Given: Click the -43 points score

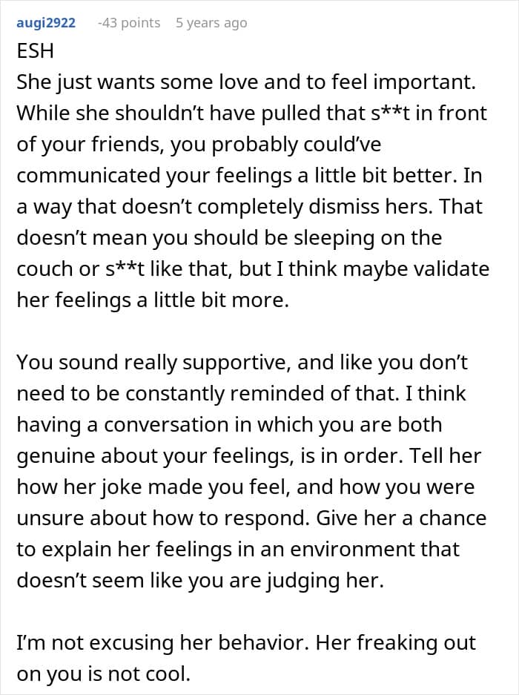Looking at the screenshot, I should 129,23.
